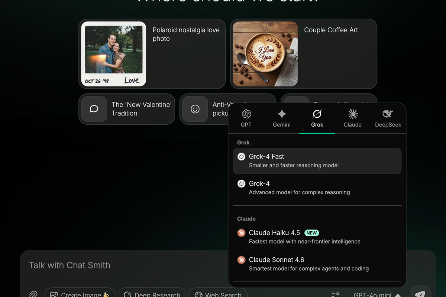Click the latte art coffee thumbnail

tap(265, 54)
